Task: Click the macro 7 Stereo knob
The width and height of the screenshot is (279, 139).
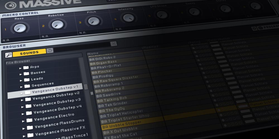Action: pyautogui.click(x=226, y=9)
